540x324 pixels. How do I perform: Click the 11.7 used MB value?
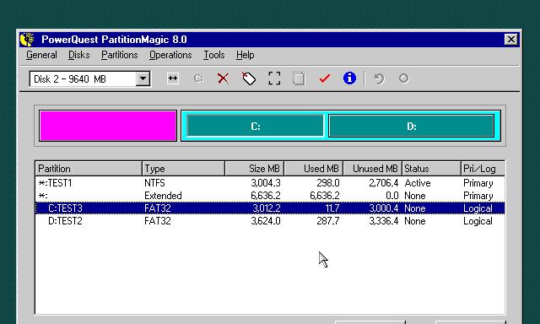(332, 208)
